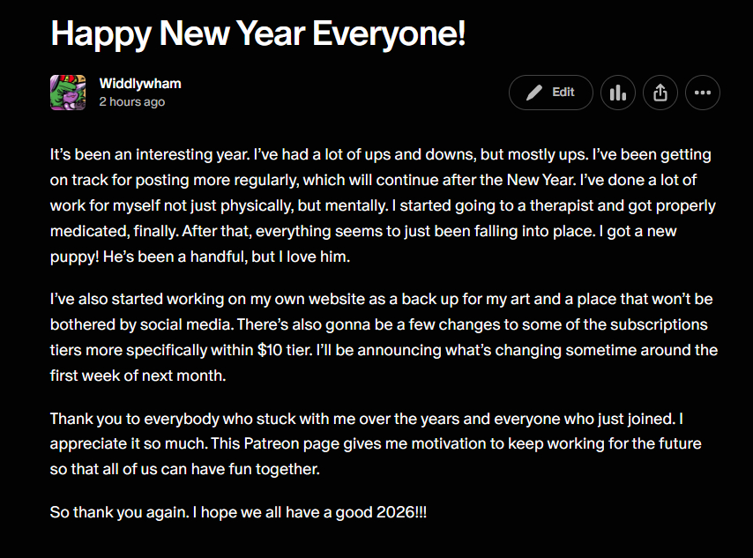Open the three-dot more options menu
Image resolution: width=753 pixels, height=558 pixels.
[x=702, y=93]
